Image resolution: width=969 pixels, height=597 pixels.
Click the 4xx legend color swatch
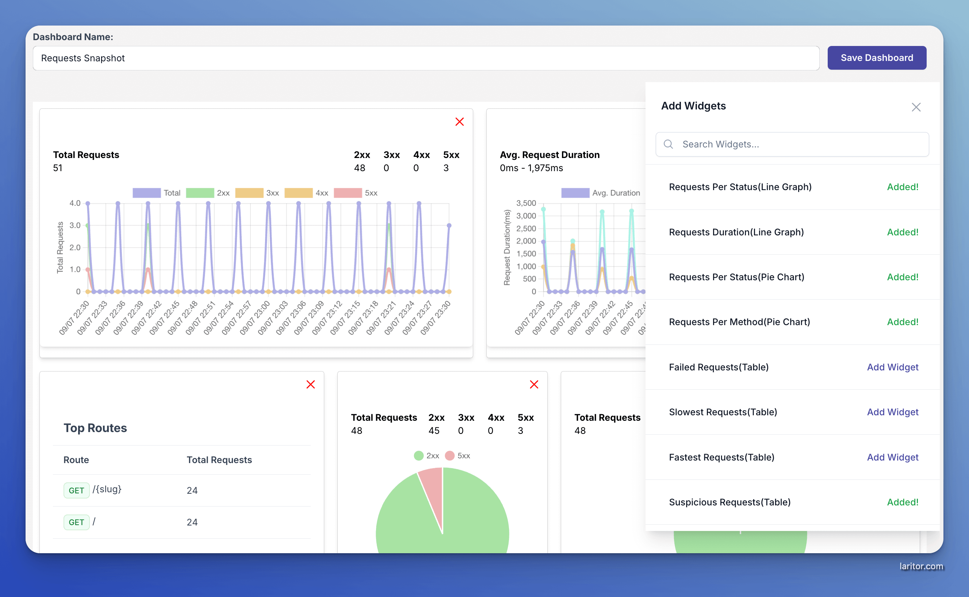[298, 193]
